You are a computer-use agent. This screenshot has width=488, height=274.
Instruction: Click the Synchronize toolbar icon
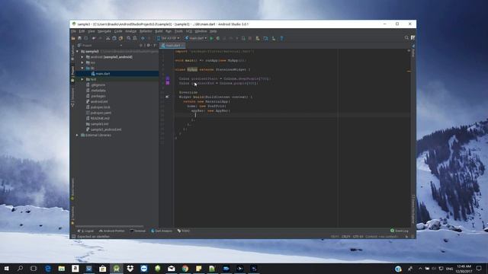pyautogui.click(x=86, y=38)
